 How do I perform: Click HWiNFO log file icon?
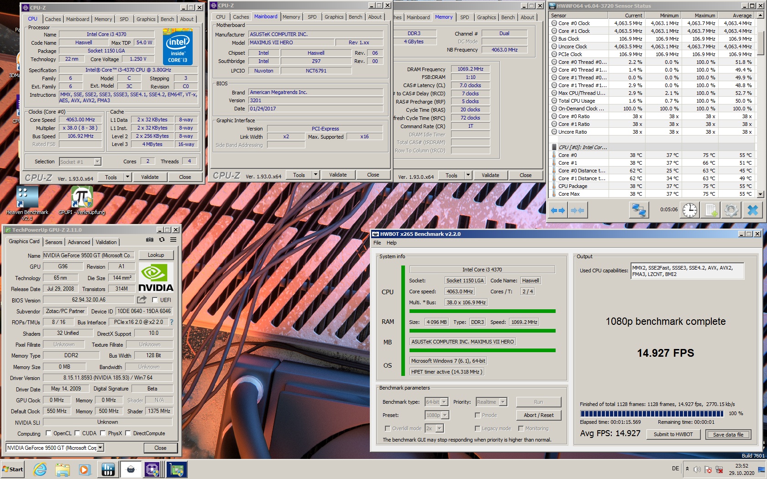[x=711, y=210]
